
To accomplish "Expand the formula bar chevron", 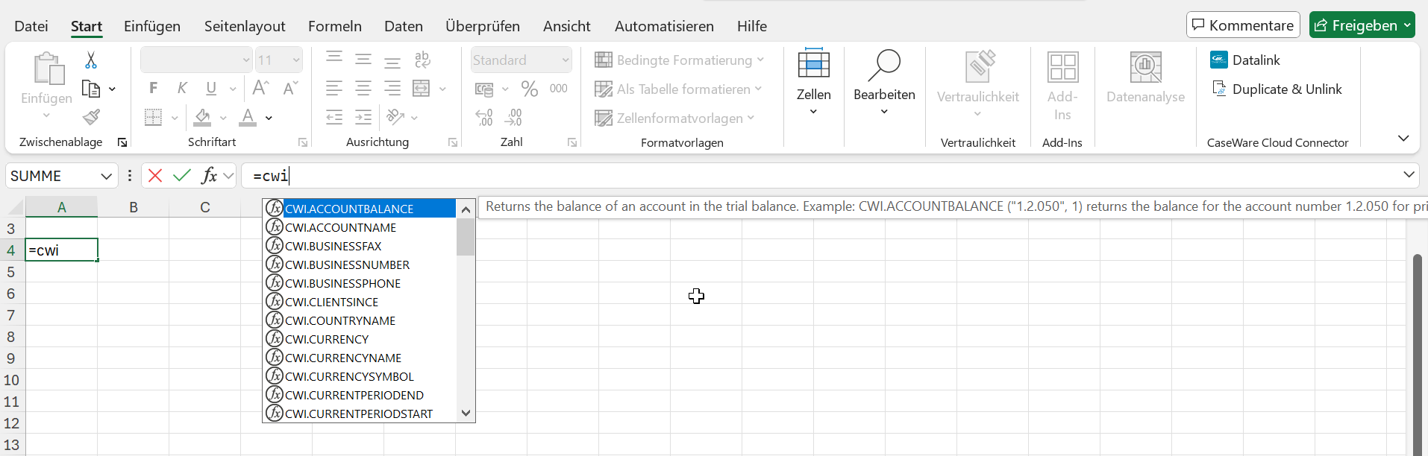I will point(1409,175).
